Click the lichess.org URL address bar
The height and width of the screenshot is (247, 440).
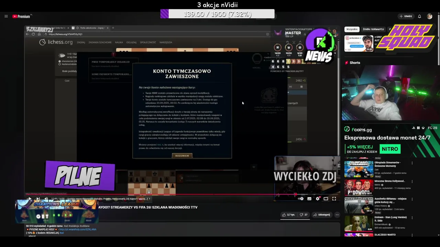tap(156, 34)
